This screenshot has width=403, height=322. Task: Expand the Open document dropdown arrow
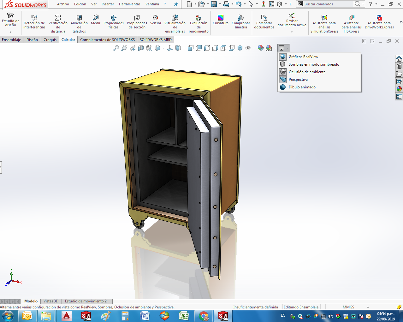208,4
